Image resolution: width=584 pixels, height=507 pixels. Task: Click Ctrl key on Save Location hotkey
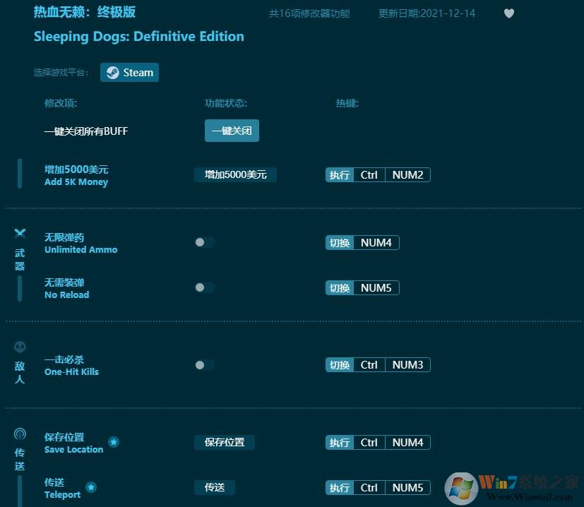(369, 443)
